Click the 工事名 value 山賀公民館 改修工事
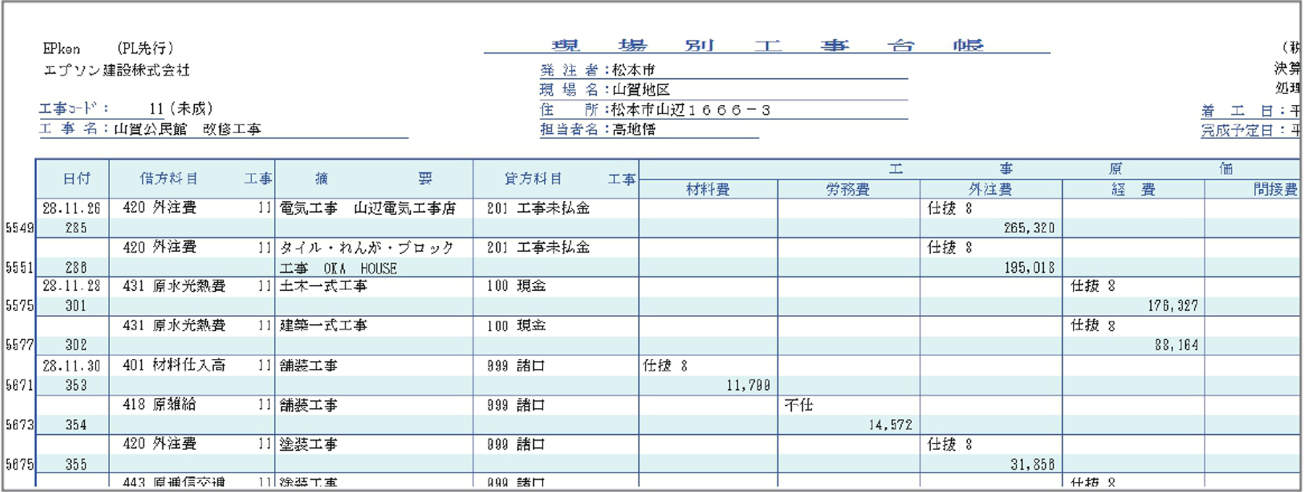Viewport: 1304px width, 492px height. (x=188, y=130)
